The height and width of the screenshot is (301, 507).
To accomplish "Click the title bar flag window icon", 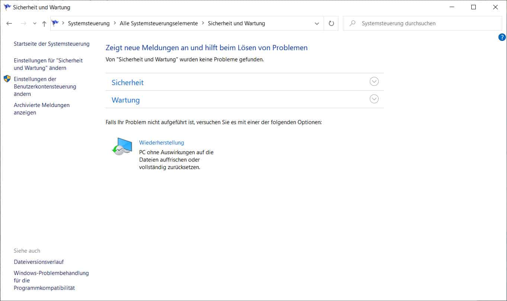I will (x=7, y=7).
